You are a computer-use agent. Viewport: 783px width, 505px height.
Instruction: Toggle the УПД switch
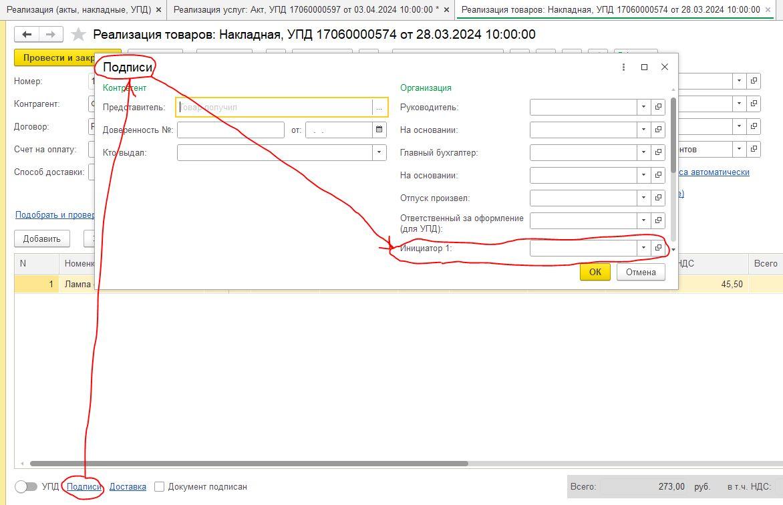26,487
